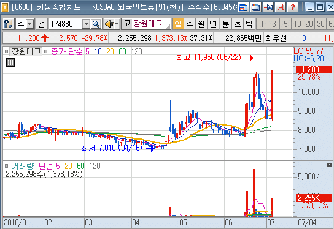
Task: Pin the window with the pushpin icon
Action: [268, 7]
